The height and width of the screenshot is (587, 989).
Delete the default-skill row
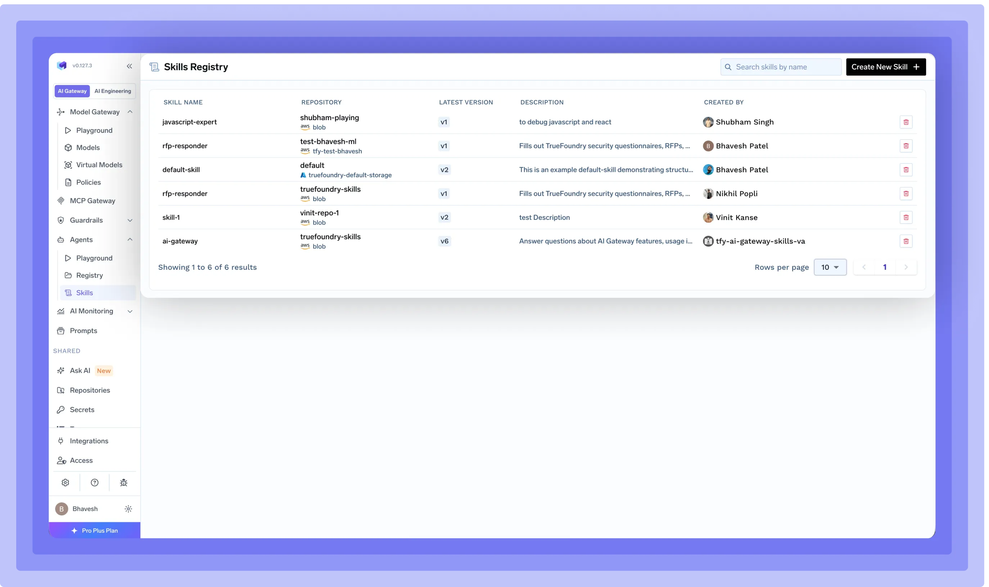[x=906, y=170]
